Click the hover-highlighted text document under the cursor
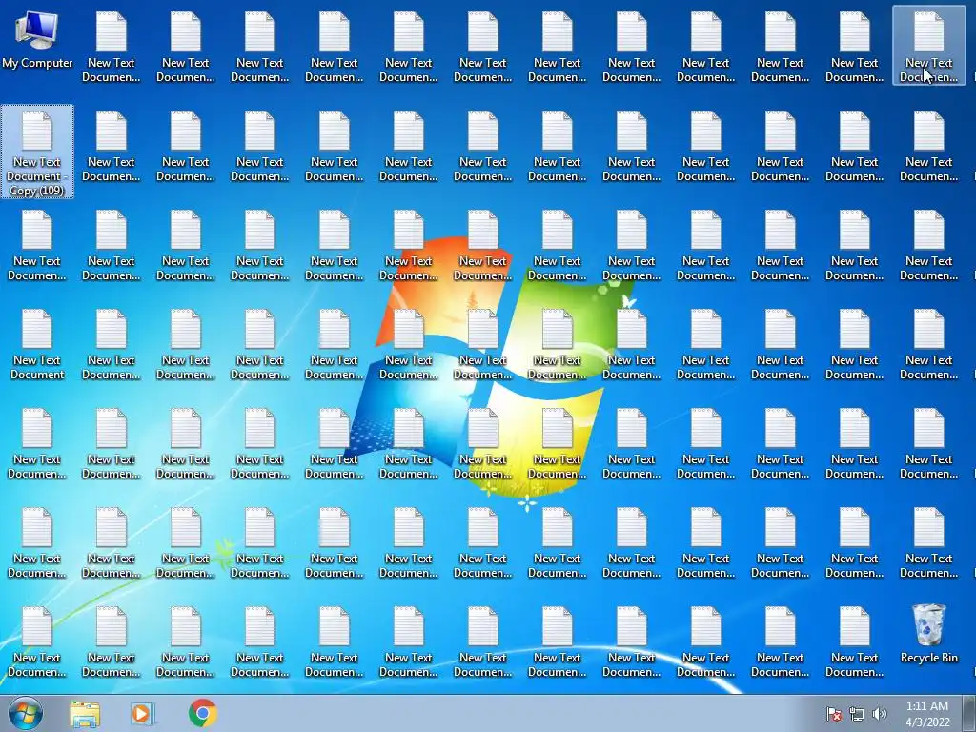This screenshot has width=976, height=732. point(928,46)
